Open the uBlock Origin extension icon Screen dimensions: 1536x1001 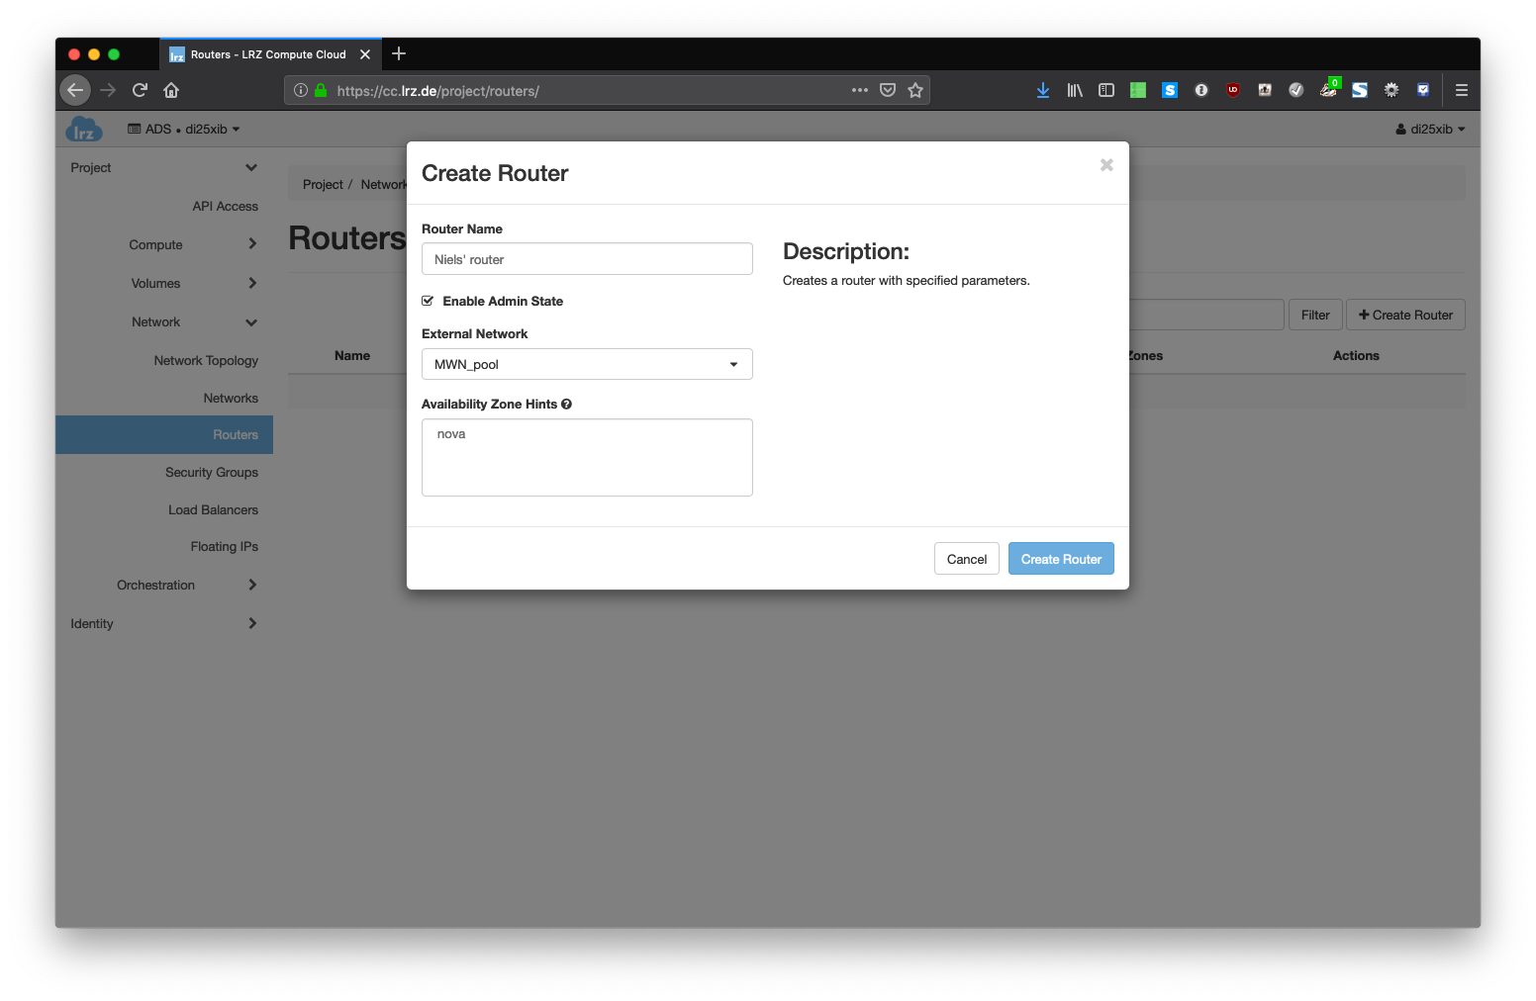coord(1233,90)
